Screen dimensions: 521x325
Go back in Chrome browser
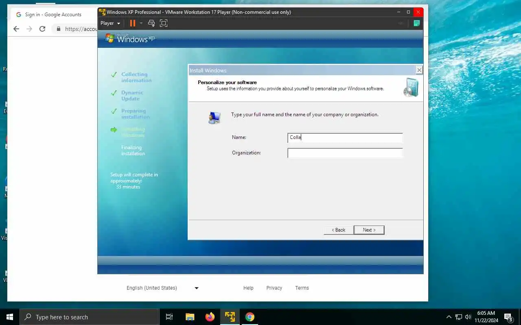click(x=16, y=29)
